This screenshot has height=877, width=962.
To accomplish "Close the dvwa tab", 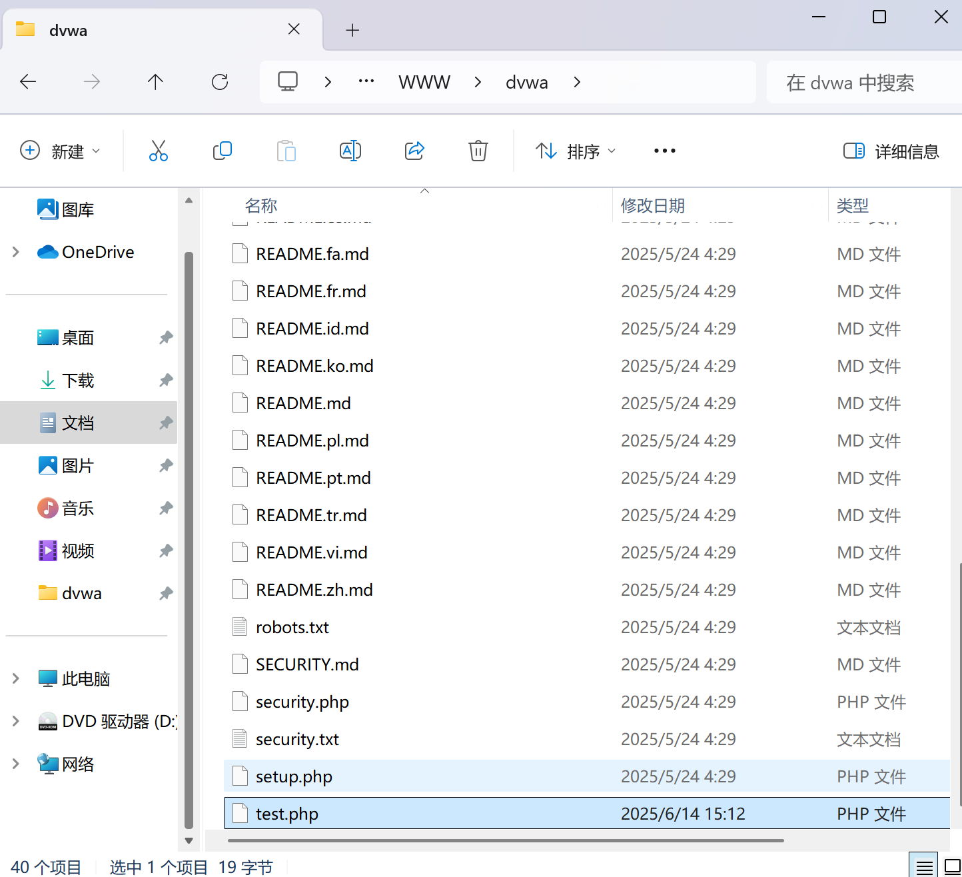I will point(294,29).
